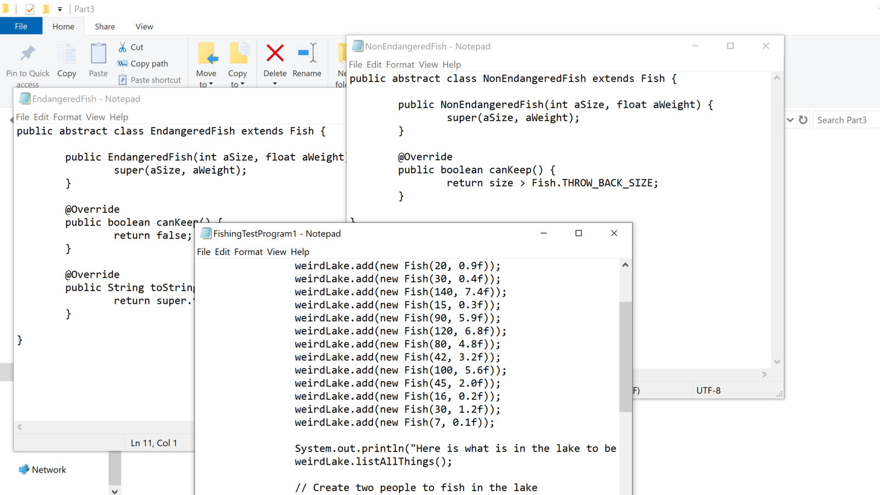Image resolution: width=880 pixels, height=495 pixels.
Task: Open Edit menu in NonEndangeredFish Notepad
Action: click(x=374, y=64)
